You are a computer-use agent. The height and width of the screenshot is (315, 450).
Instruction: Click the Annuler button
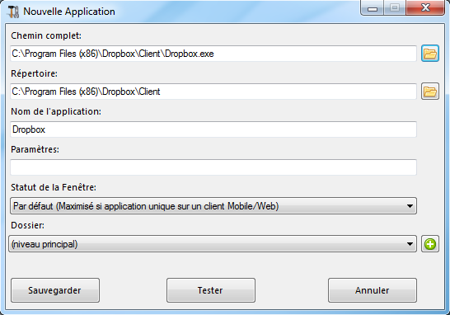[373, 290]
